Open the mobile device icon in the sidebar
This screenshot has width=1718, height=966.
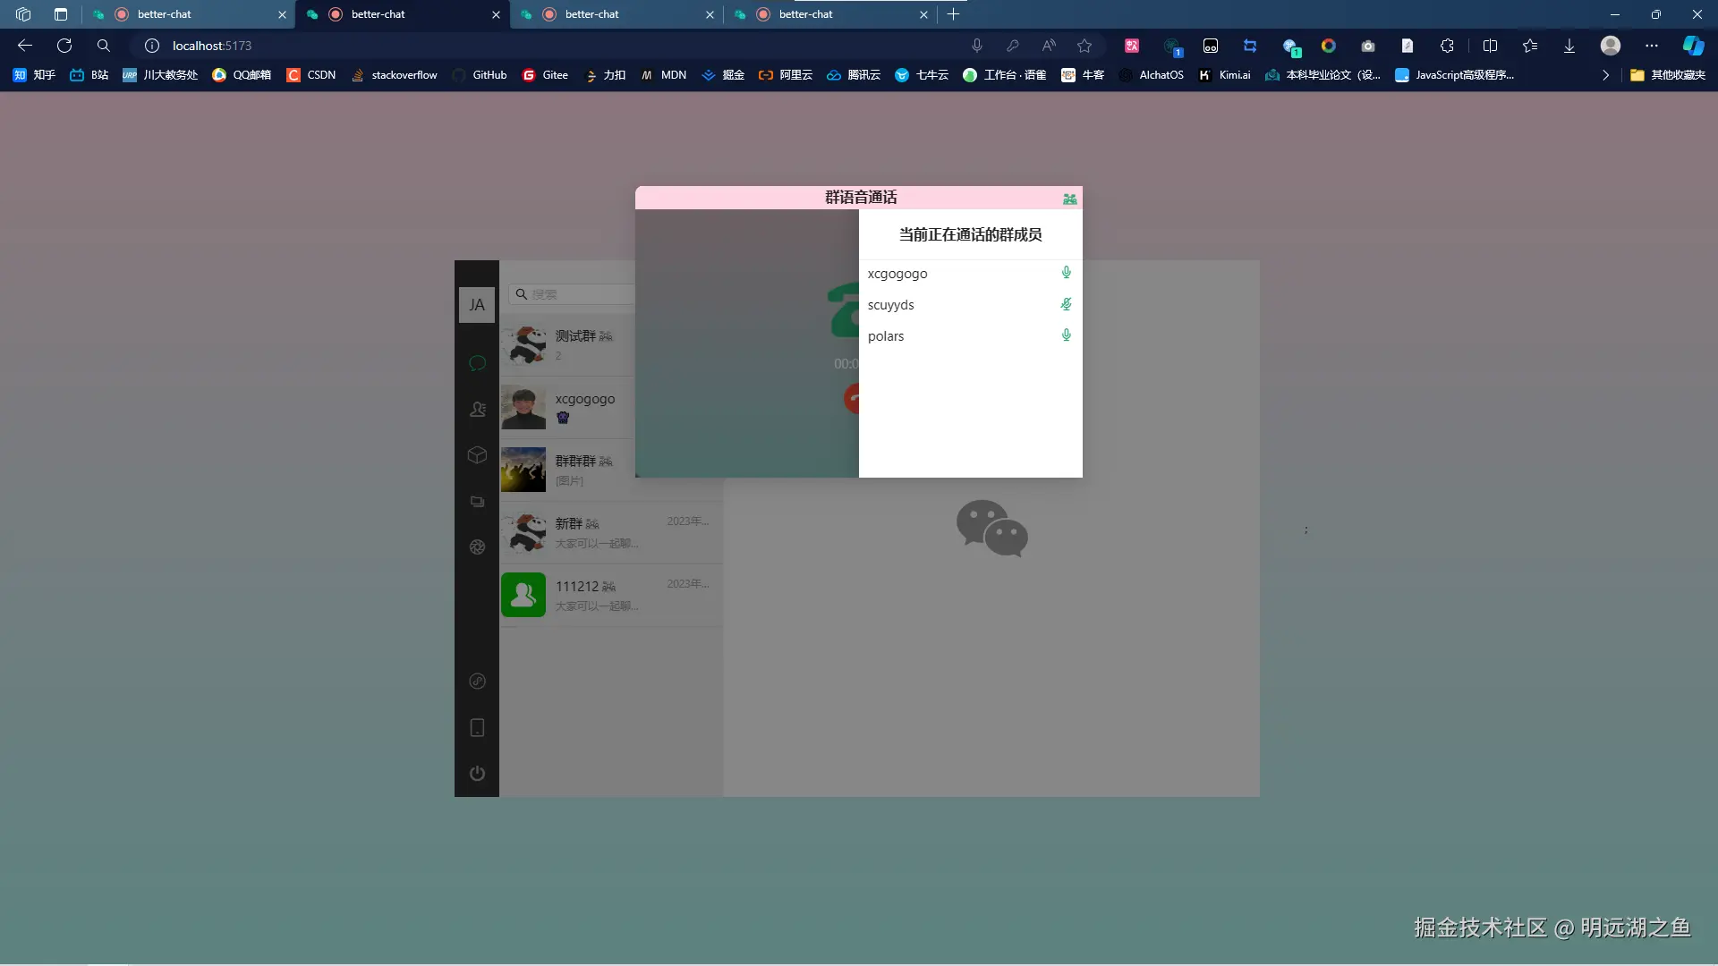pyautogui.click(x=477, y=727)
